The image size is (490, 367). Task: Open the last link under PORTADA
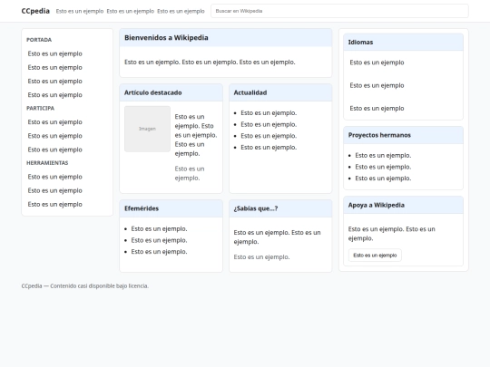(54, 95)
